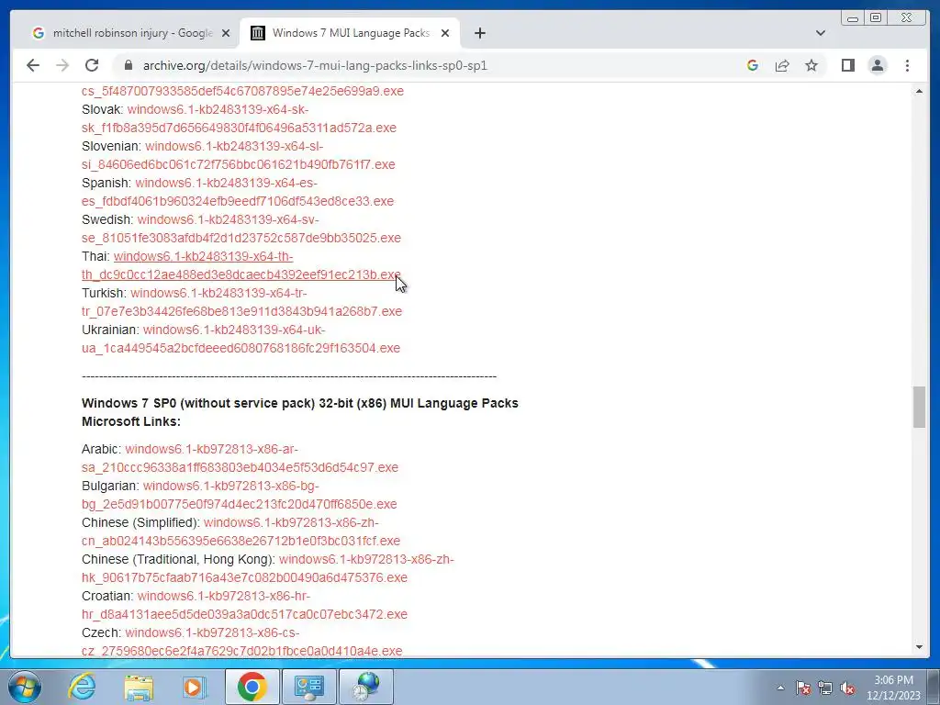The height and width of the screenshot is (705, 940).
Task: Open the globe clock taskbar item
Action: (366, 687)
